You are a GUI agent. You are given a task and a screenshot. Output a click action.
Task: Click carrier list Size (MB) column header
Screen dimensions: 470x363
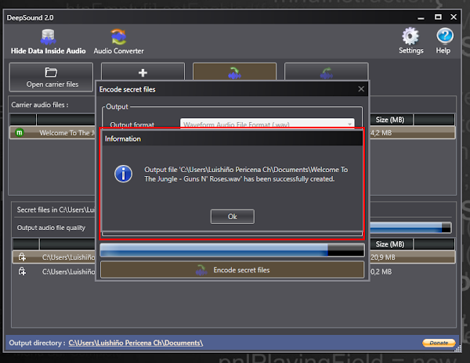coord(390,120)
